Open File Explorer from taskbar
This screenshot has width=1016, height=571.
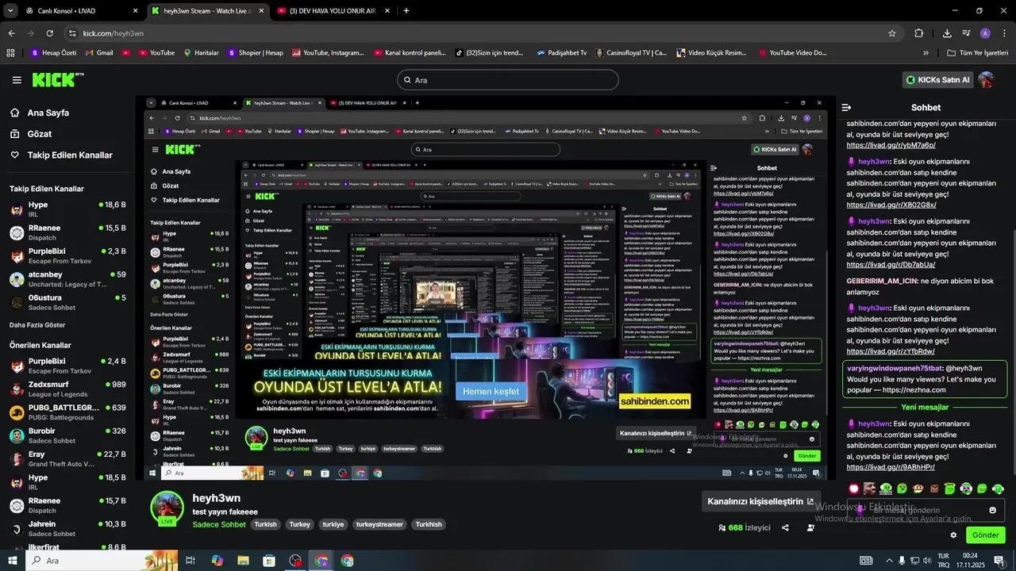tap(243, 561)
